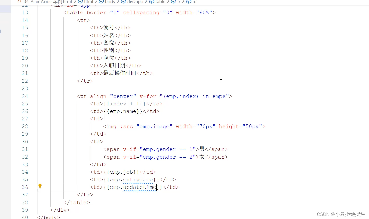This screenshot has height=219, width=369.
Task: Click the v-for attribute on line 24
Action: [x=148, y=96]
